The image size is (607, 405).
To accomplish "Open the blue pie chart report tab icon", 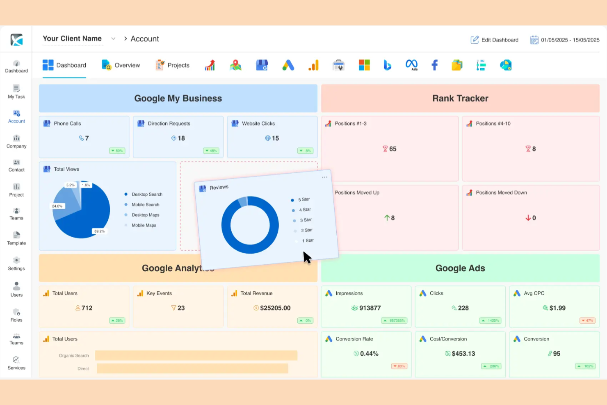I will click(x=506, y=65).
